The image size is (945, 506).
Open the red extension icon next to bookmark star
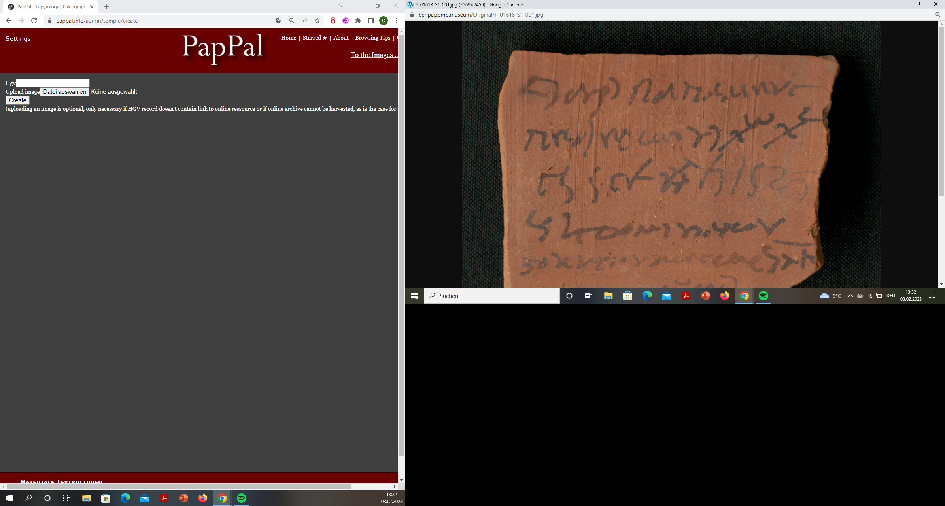tap(333, 21)
